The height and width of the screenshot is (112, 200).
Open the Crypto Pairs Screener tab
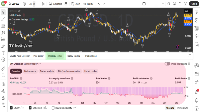(20, 56)
